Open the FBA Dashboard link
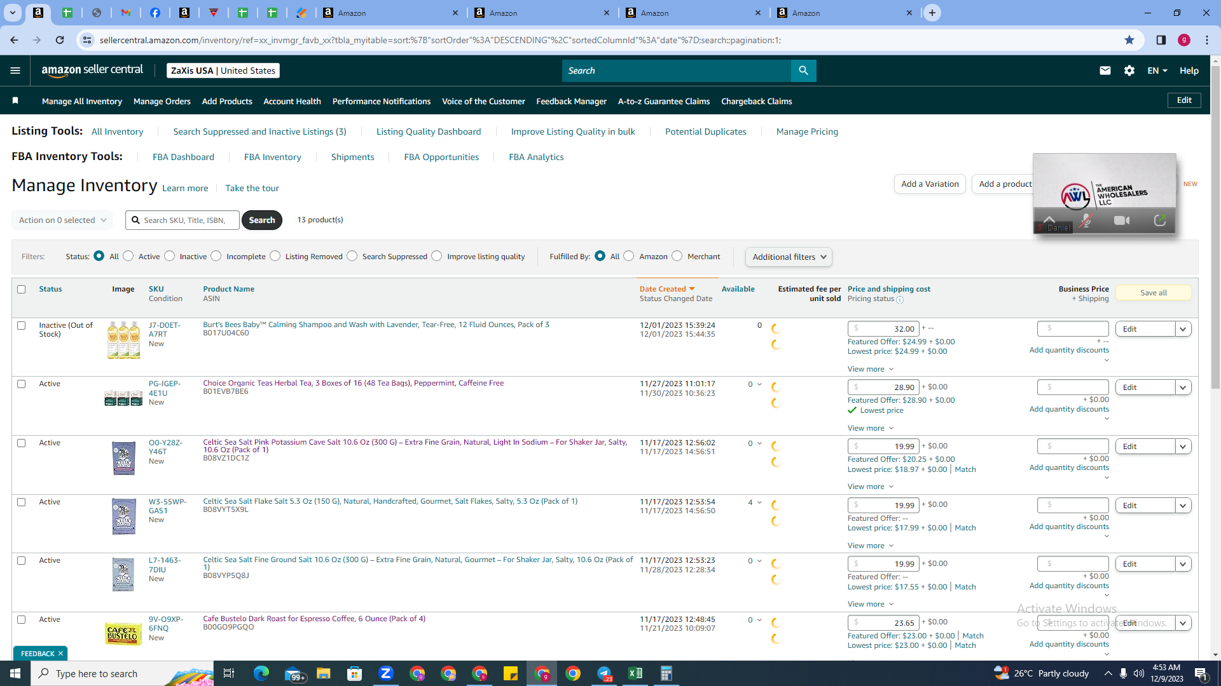 tap(183, 157)
